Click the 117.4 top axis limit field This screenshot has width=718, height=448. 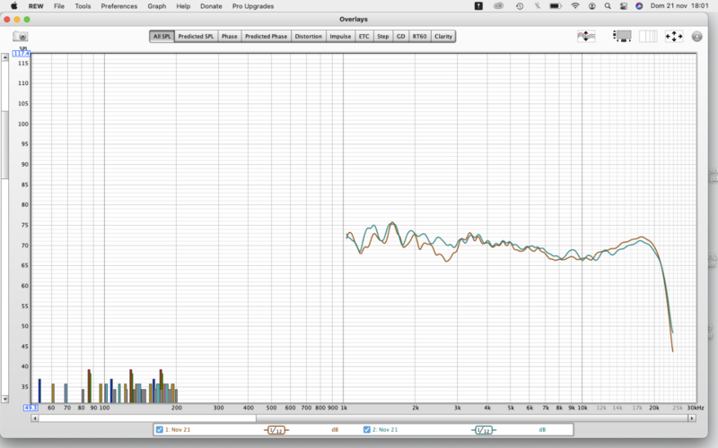(x=21, y=54)
